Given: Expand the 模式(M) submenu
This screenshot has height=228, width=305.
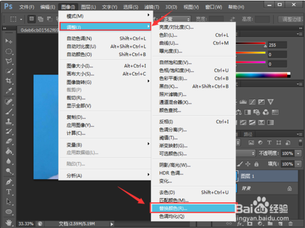Looking at the screenshot, I should click(x=105, y=16).
